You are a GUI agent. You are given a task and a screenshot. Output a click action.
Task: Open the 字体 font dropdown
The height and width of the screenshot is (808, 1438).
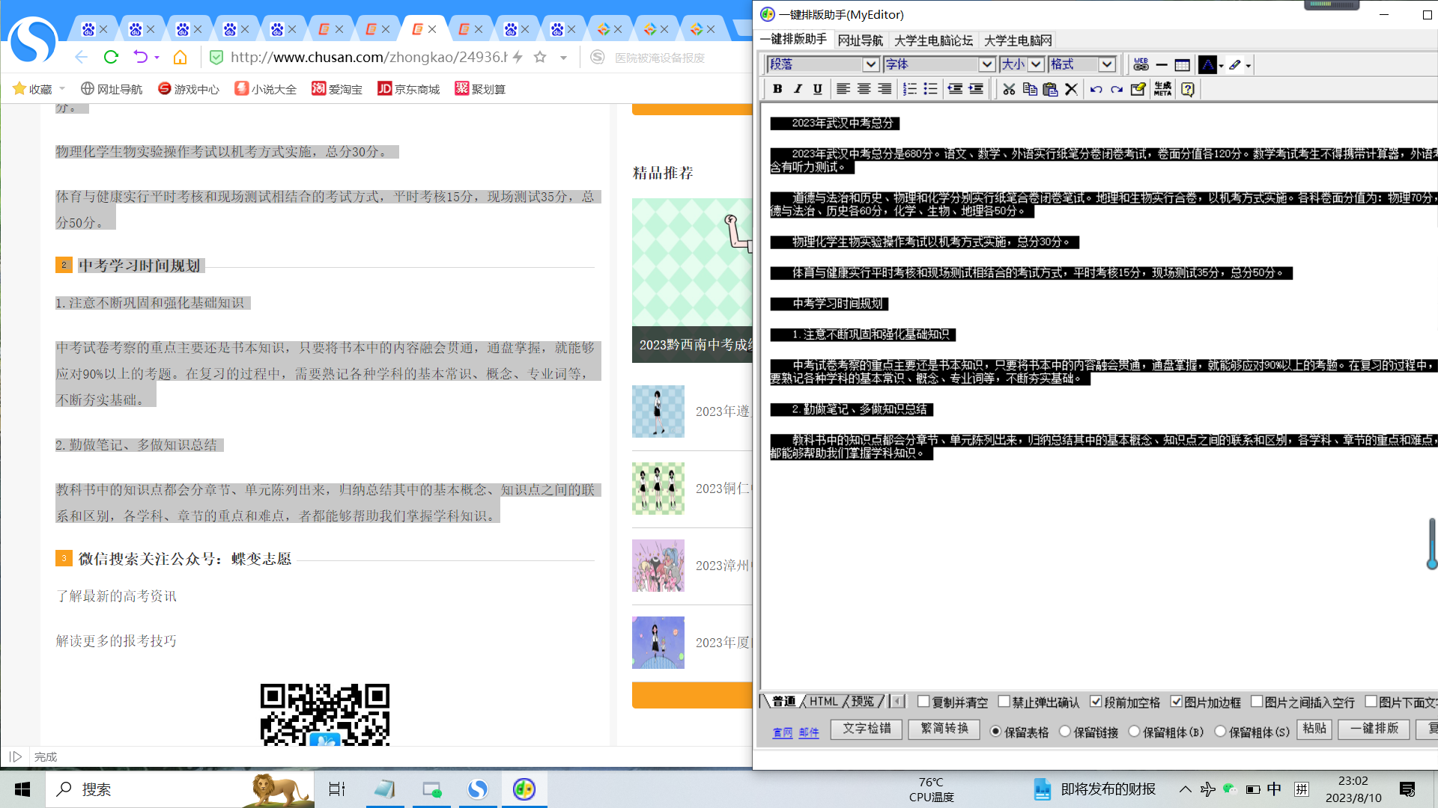point(986,65)
